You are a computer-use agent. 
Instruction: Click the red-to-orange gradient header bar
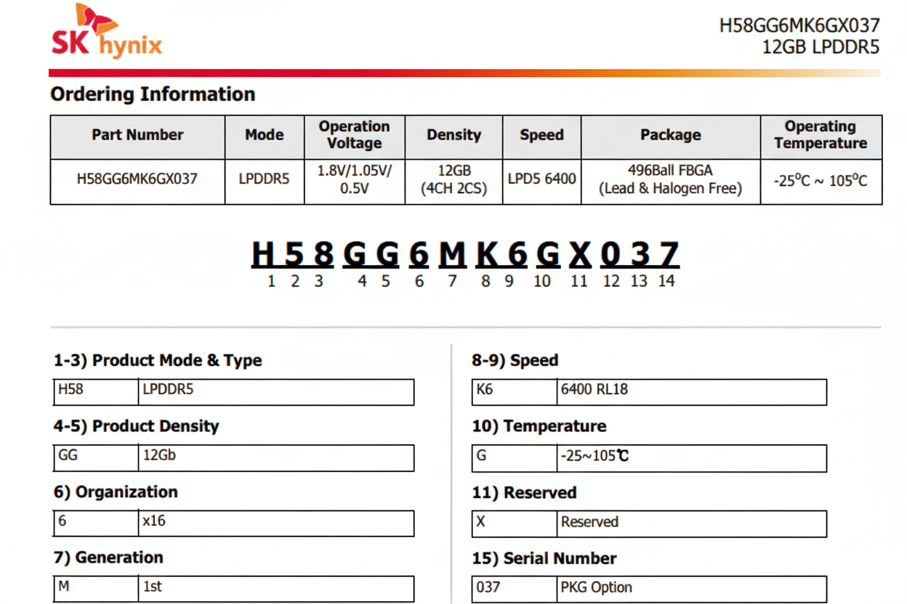[464, 73]
